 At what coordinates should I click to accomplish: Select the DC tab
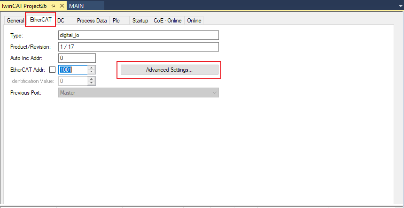[61, 21]
